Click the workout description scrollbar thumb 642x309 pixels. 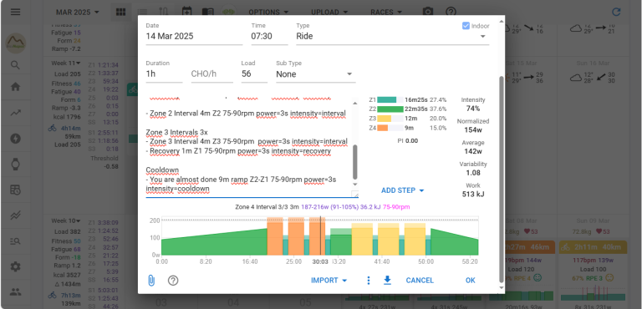pos(355,162)
